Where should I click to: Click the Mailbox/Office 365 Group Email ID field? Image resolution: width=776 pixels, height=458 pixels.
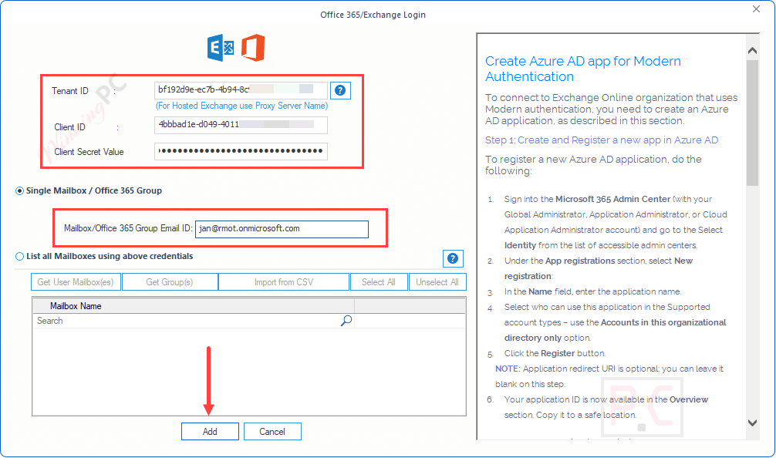click(x=282, y=229)
